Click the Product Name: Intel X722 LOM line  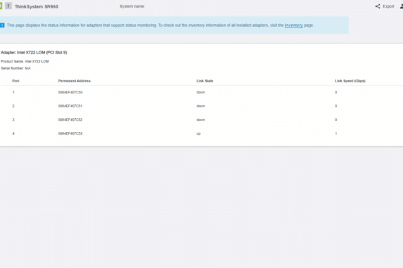tap(25, 61)
